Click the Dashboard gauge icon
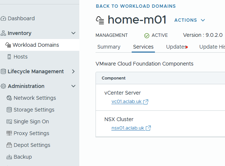 (x=4, y=18)
